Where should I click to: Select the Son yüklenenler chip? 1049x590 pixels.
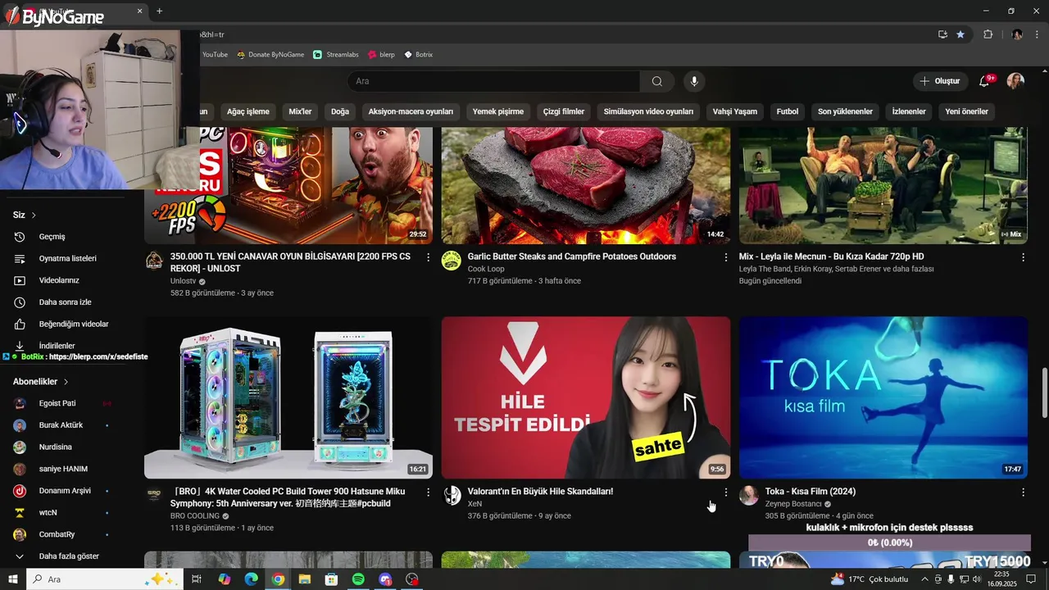coord(845,111)
